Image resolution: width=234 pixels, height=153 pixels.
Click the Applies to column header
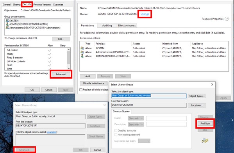[197, 44]
